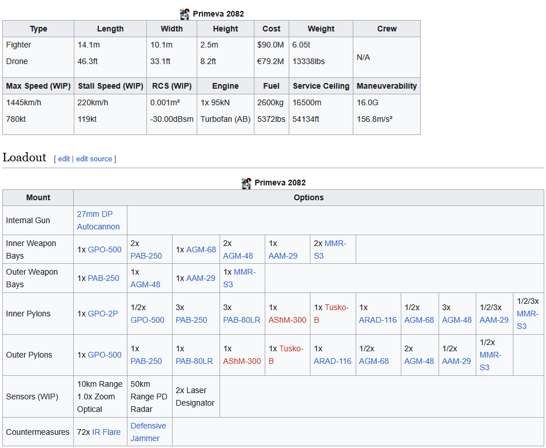Open the IR Flare link
Viewport: 546px width, 448px height.
pyautogui.click(x=106, y=433)
